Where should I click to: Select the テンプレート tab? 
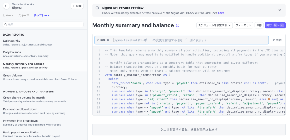(42, 16)
